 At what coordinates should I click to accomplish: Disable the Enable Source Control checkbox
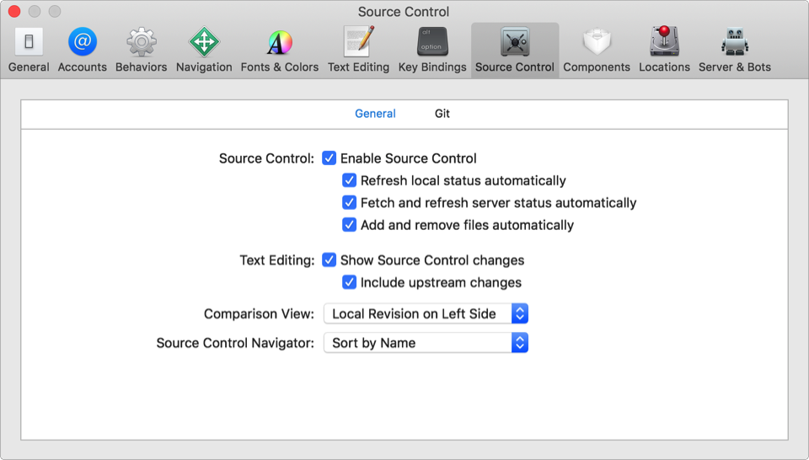[329, 158]
